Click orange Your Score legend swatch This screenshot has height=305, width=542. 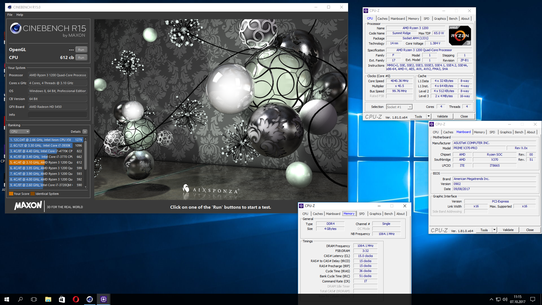coord(11,194)
